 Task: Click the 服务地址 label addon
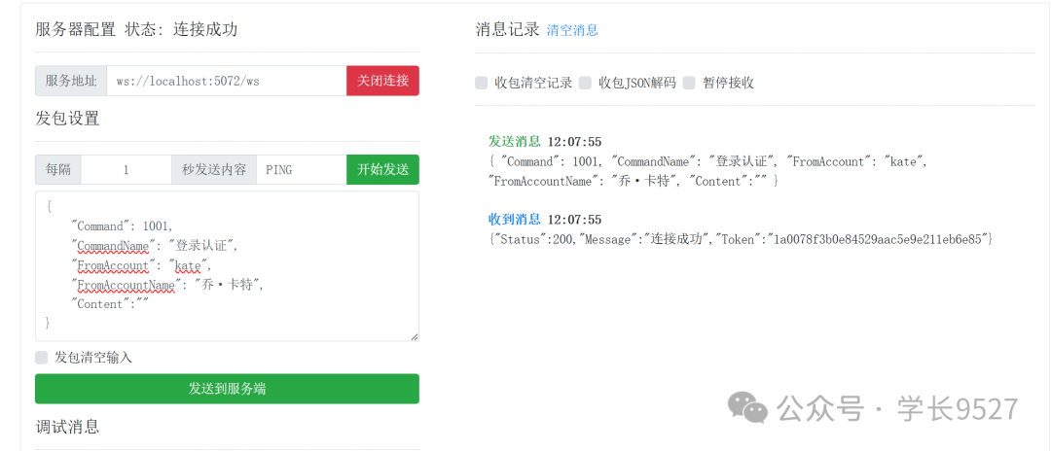71,81
